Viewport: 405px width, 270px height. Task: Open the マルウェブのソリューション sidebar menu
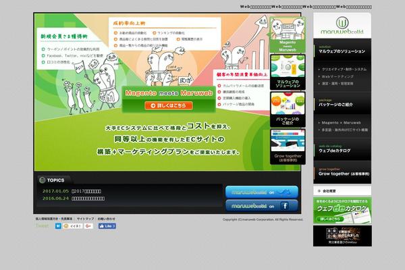[x=342, y=50]
